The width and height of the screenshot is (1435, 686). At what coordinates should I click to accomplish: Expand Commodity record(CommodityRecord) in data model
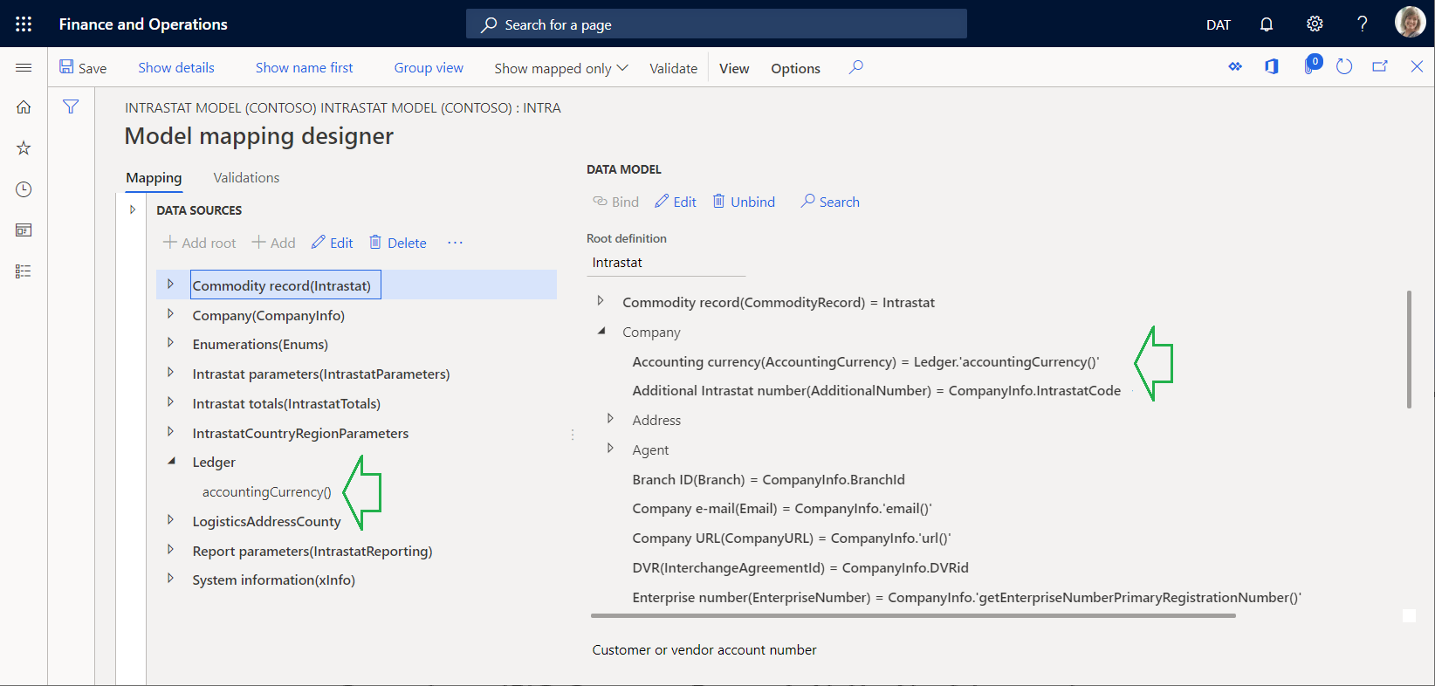pyautogui.click(x=600, y=301)
